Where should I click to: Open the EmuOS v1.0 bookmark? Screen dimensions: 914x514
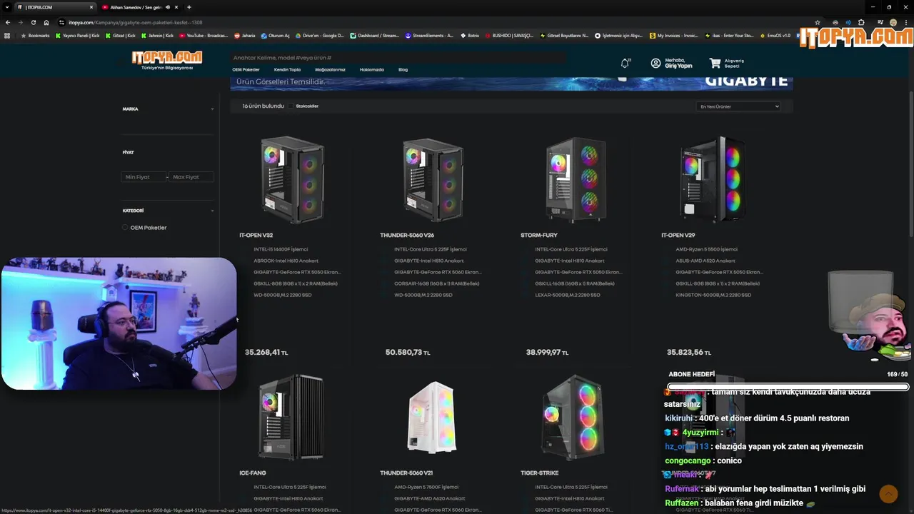(x=775, y=35)
